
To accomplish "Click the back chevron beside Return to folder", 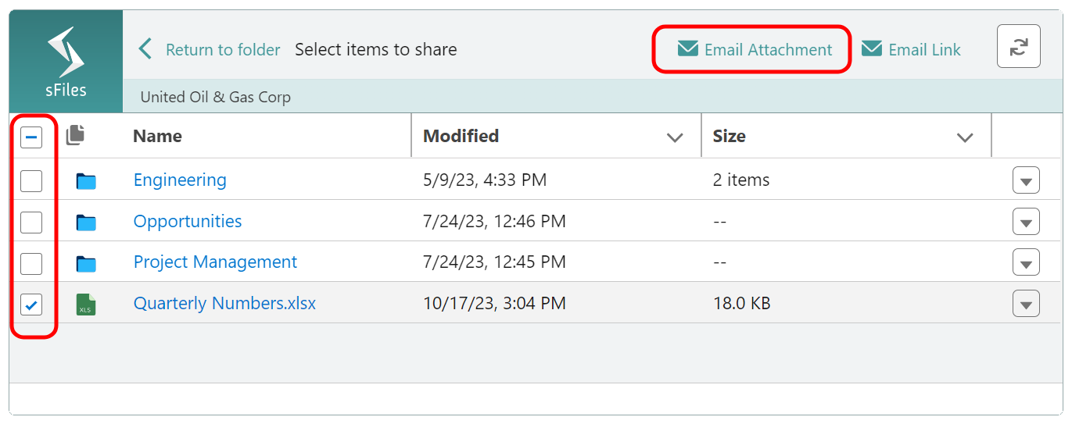I will (x=145, y=49).
